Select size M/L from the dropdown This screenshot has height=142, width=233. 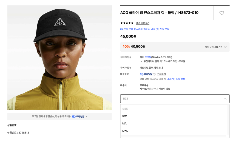point(125,123)
